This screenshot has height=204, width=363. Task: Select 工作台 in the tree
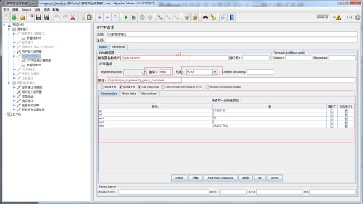pyautogui.click(x=17, y=114)
